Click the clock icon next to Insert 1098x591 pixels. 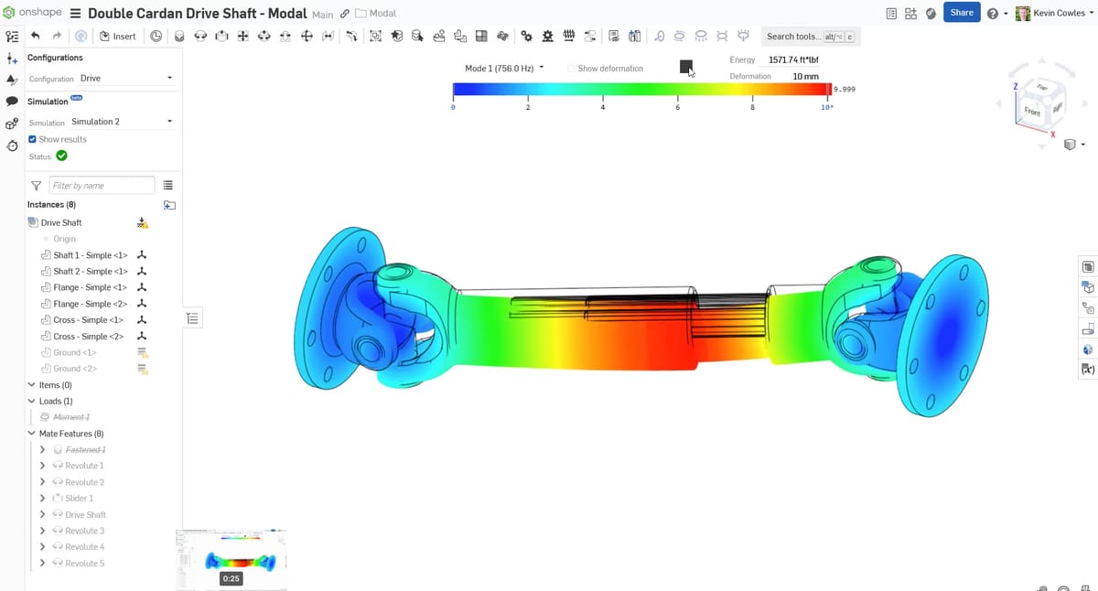coord(156,36)
